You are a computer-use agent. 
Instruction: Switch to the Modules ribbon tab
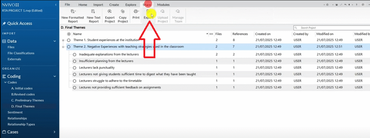tap(163, 5)
